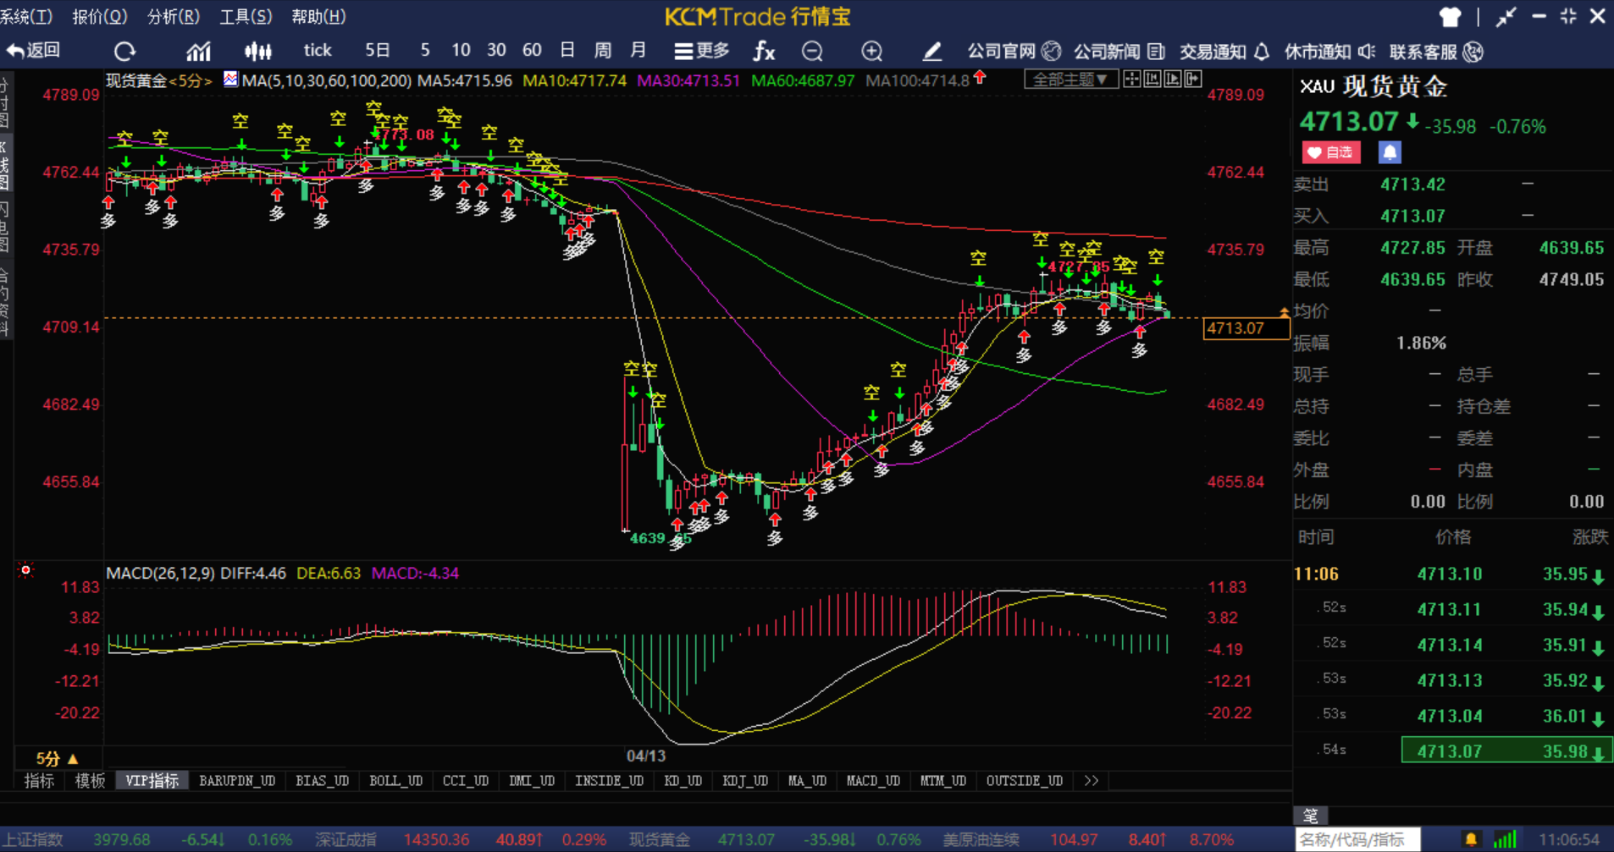The width and height of the screenshot is (1614, 852).
Task: Apply the OUTSIDE_UD indicator
Action: click(x=1025, y=781)
